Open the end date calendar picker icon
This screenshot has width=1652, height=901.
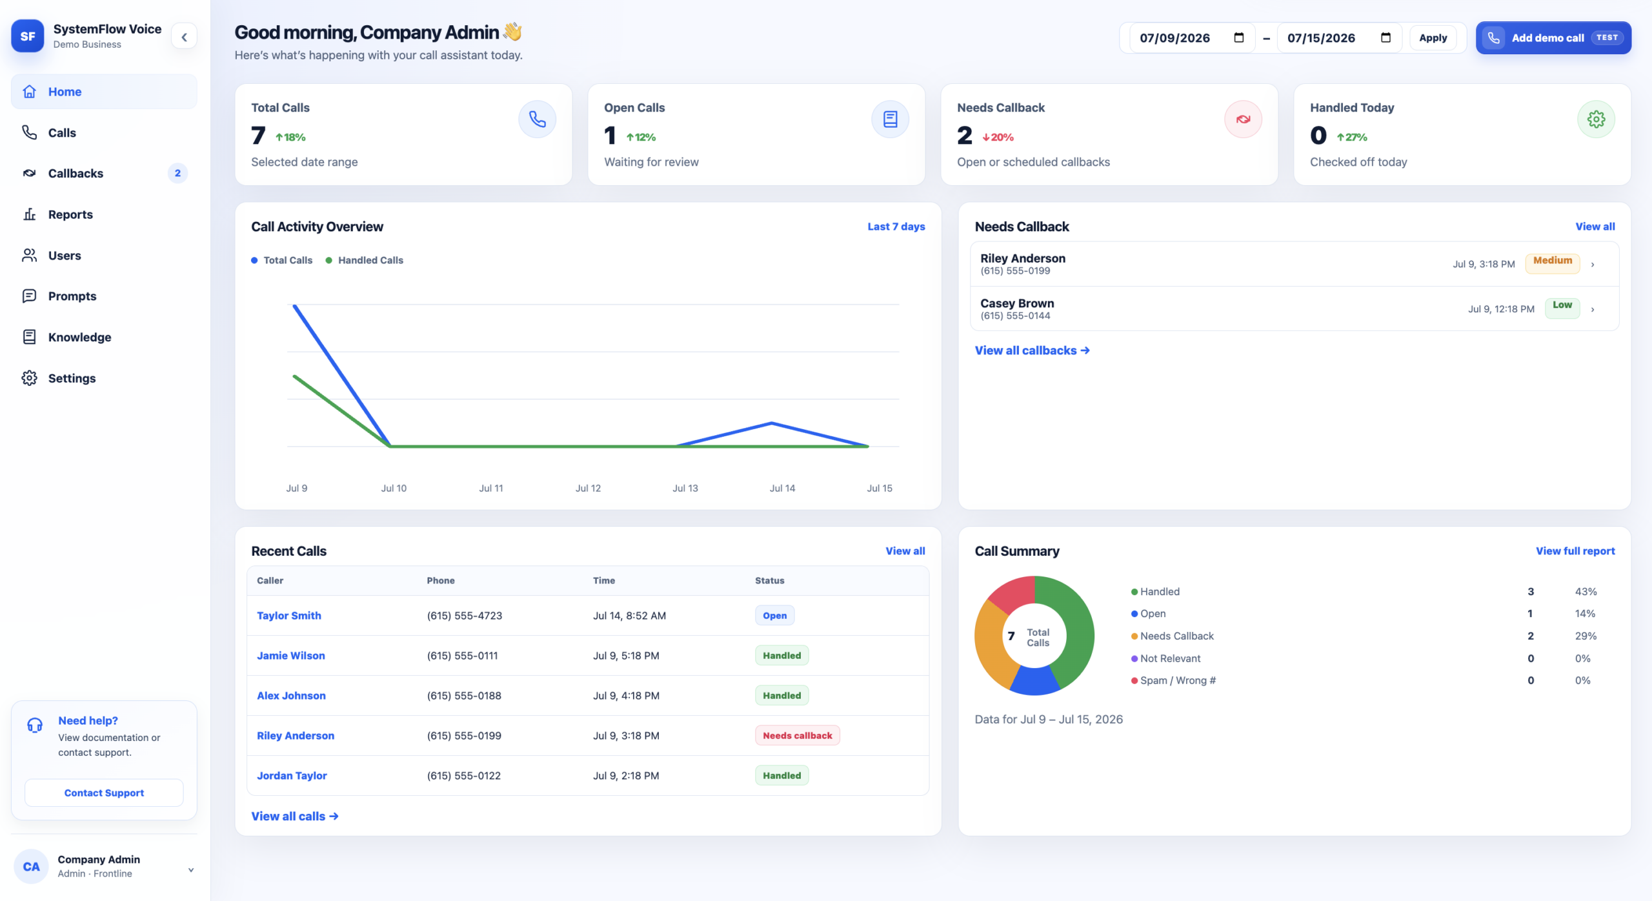point(1385,37)
